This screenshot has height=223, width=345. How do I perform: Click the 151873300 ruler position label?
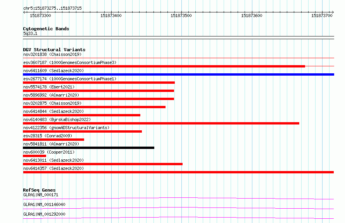click(40, 16)
